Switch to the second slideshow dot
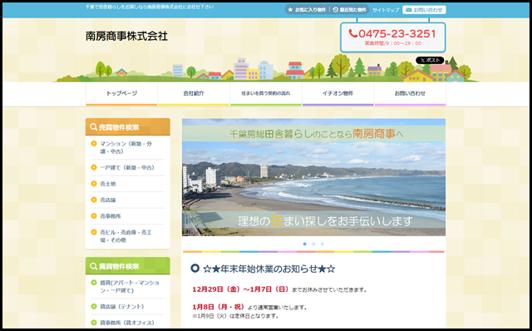 pyautogui.click(x=313, y=244)
